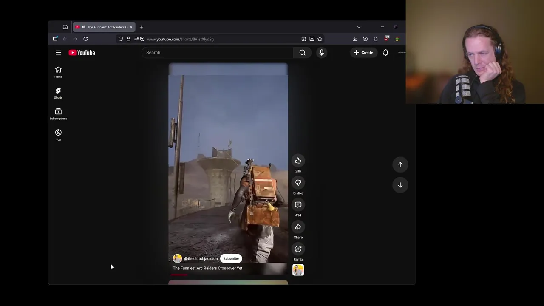Image resolution: width=544 pixels, height=306 pixels.
Task: Focus the youtube.com URL address field
Action: click(x=221, y=39)
